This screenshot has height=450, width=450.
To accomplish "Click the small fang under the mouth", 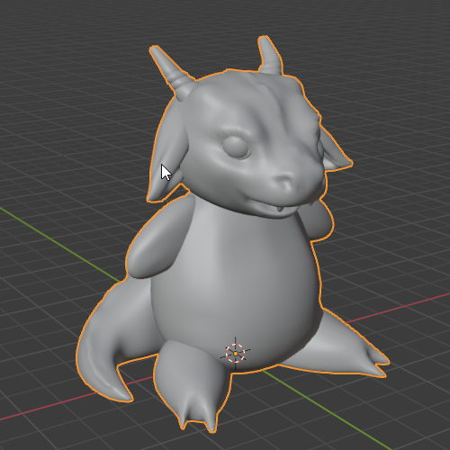I will [x=280, y=208].
